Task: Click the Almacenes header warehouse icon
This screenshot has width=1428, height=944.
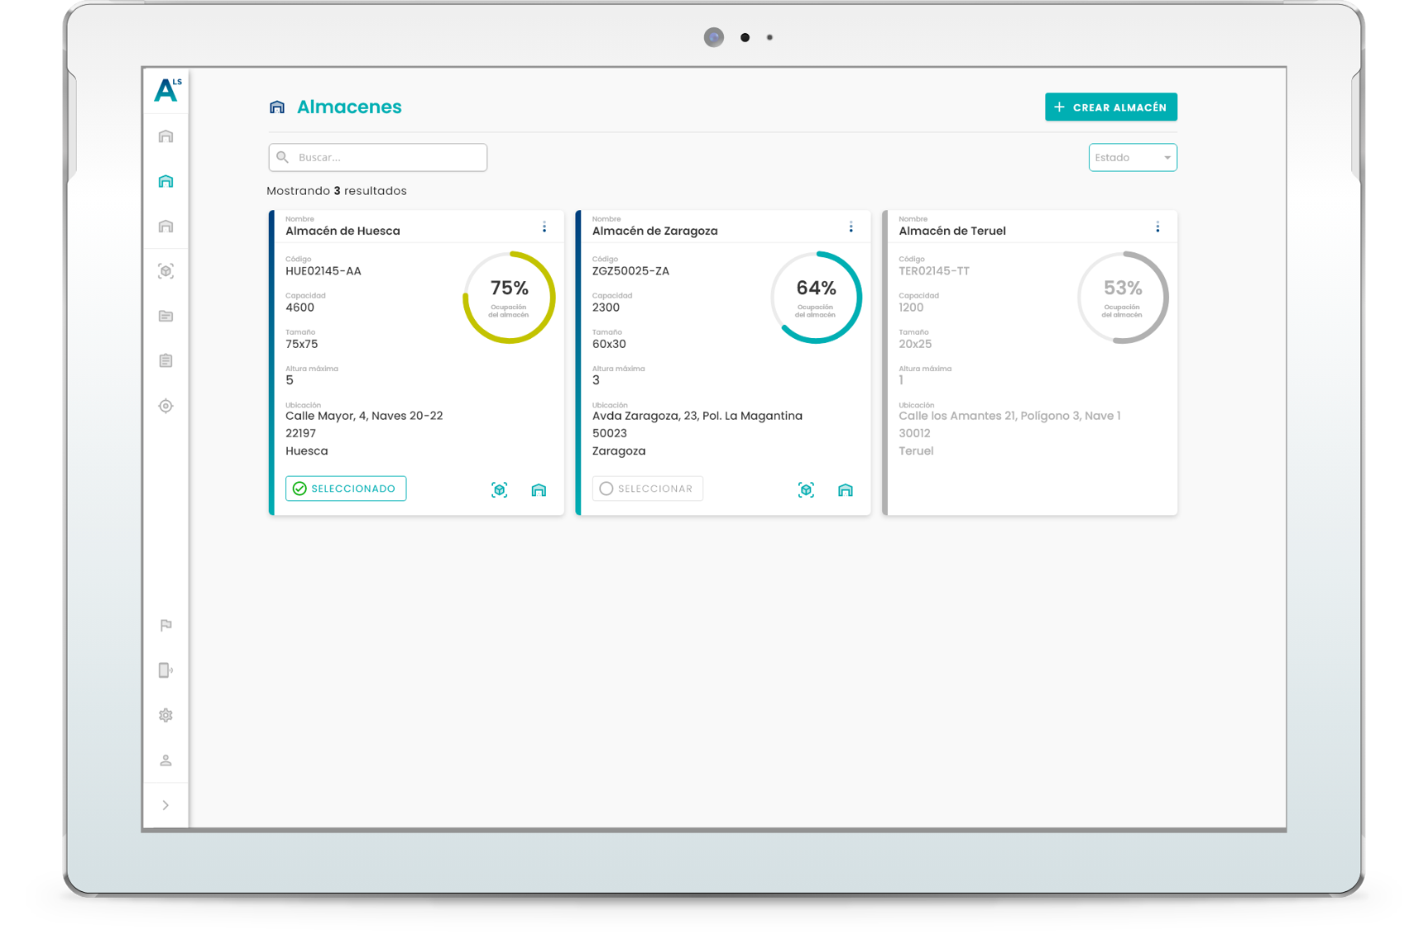Action: (x=277, y=107)
